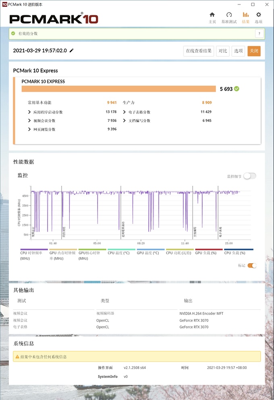Click the result timestamp 2021-03-29 19:57:02.0
The image size is (274, 400).
click(40, 51)
